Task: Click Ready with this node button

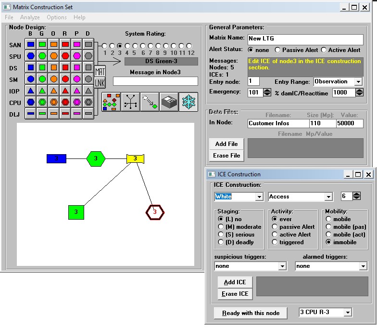Action: point(251,313)
